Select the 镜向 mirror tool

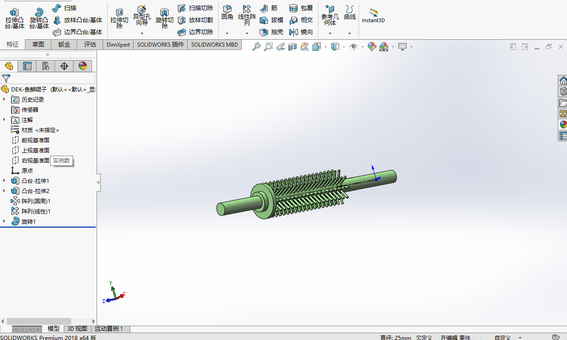(301, 32)
